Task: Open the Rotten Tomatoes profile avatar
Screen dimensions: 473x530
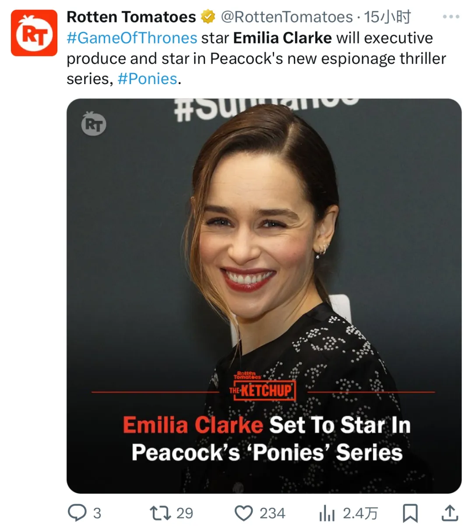Action: [x=34, y=33]
